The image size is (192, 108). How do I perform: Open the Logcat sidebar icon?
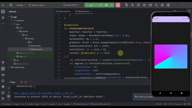pos(3,75)
